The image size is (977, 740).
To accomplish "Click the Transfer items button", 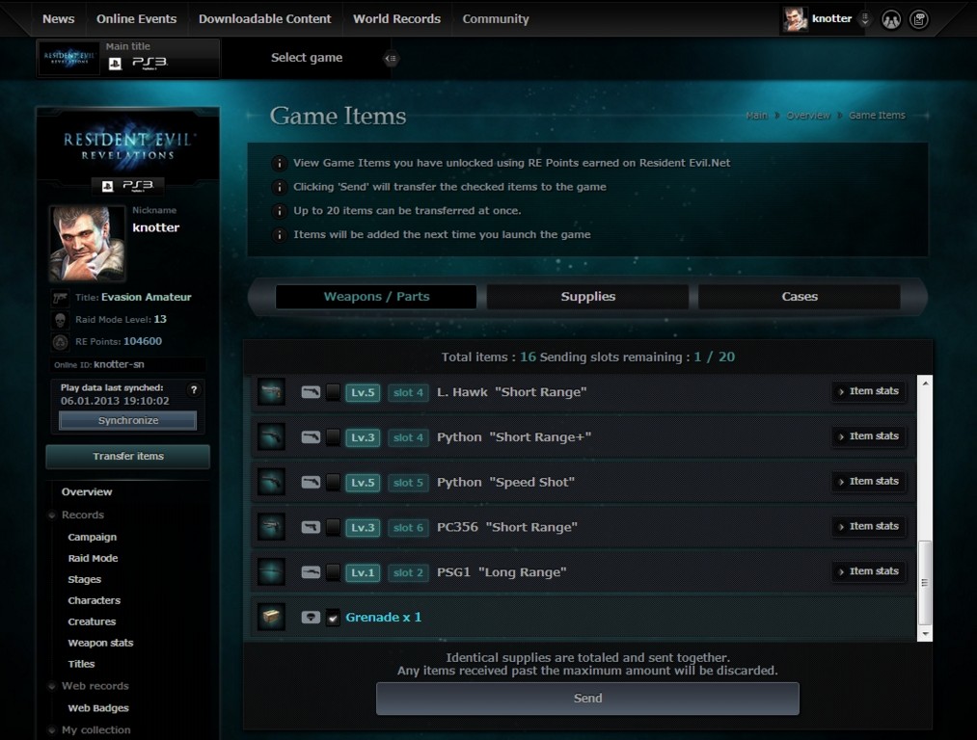I will tap(127, 456).
